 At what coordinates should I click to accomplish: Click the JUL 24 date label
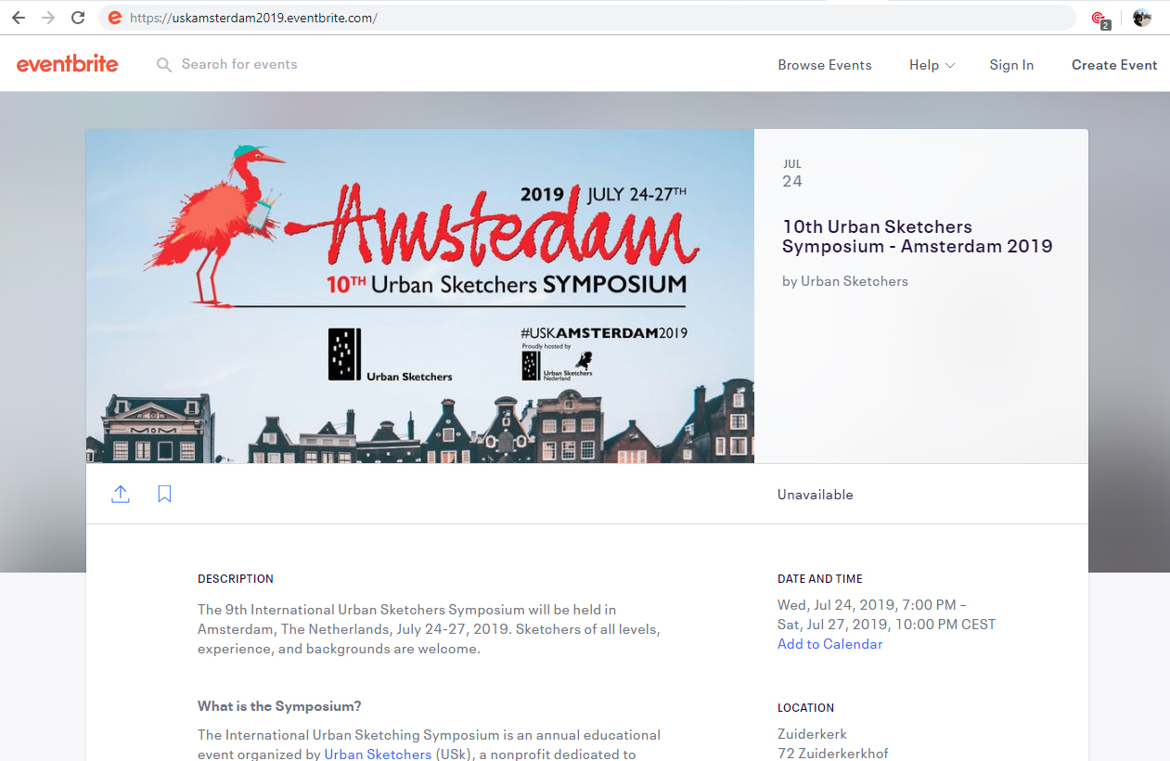[x=792, y=174]
